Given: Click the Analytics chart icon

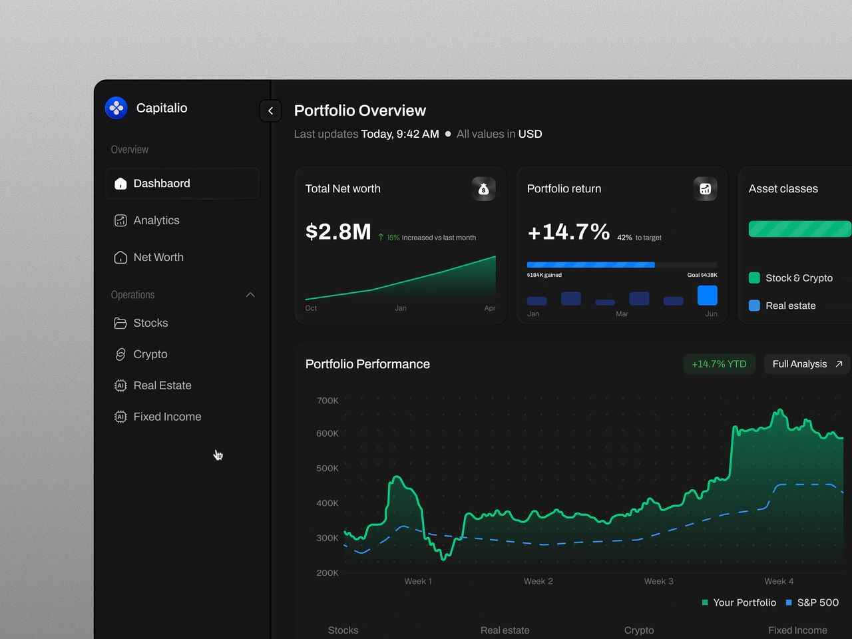Looking at the screenshot, I should point(120,220).
